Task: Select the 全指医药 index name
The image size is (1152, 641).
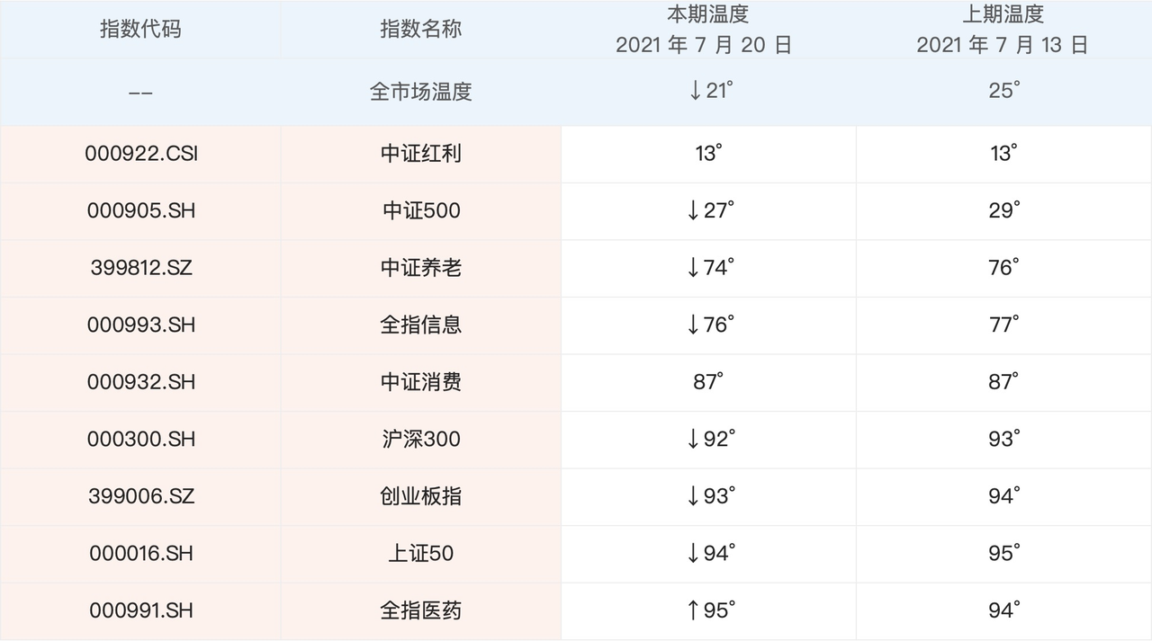Action: click(420, 611)
